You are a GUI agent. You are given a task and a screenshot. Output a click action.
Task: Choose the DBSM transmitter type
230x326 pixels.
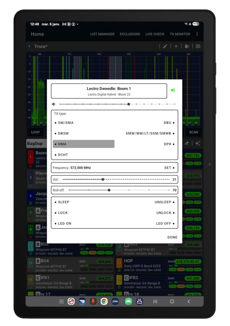(63, 133)
